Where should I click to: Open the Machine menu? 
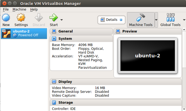[x=19, y=9]
